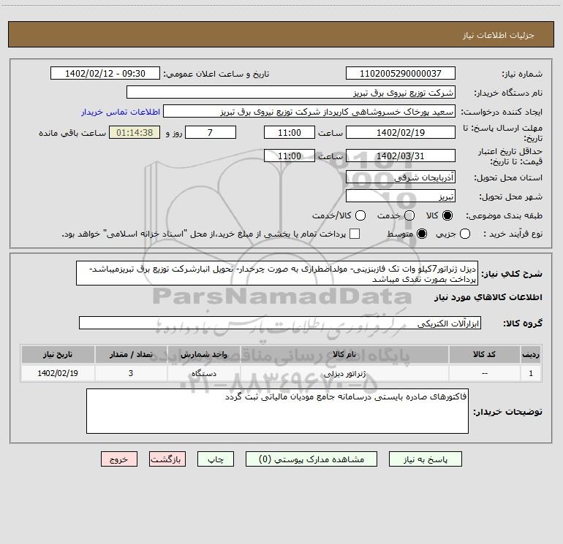563x544 pixels.
Task: Click the واحد شمارش column header
Action: pyautogui.click(x=203, y=354)
